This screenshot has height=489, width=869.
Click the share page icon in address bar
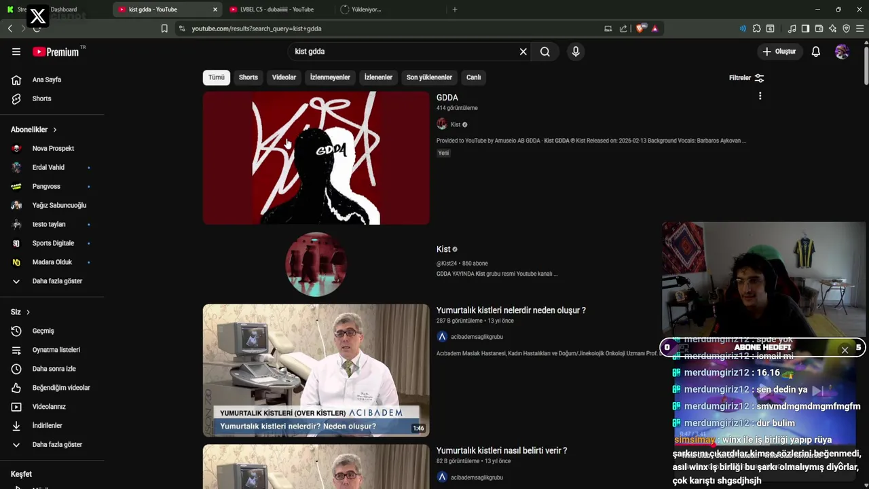point(623,29)
